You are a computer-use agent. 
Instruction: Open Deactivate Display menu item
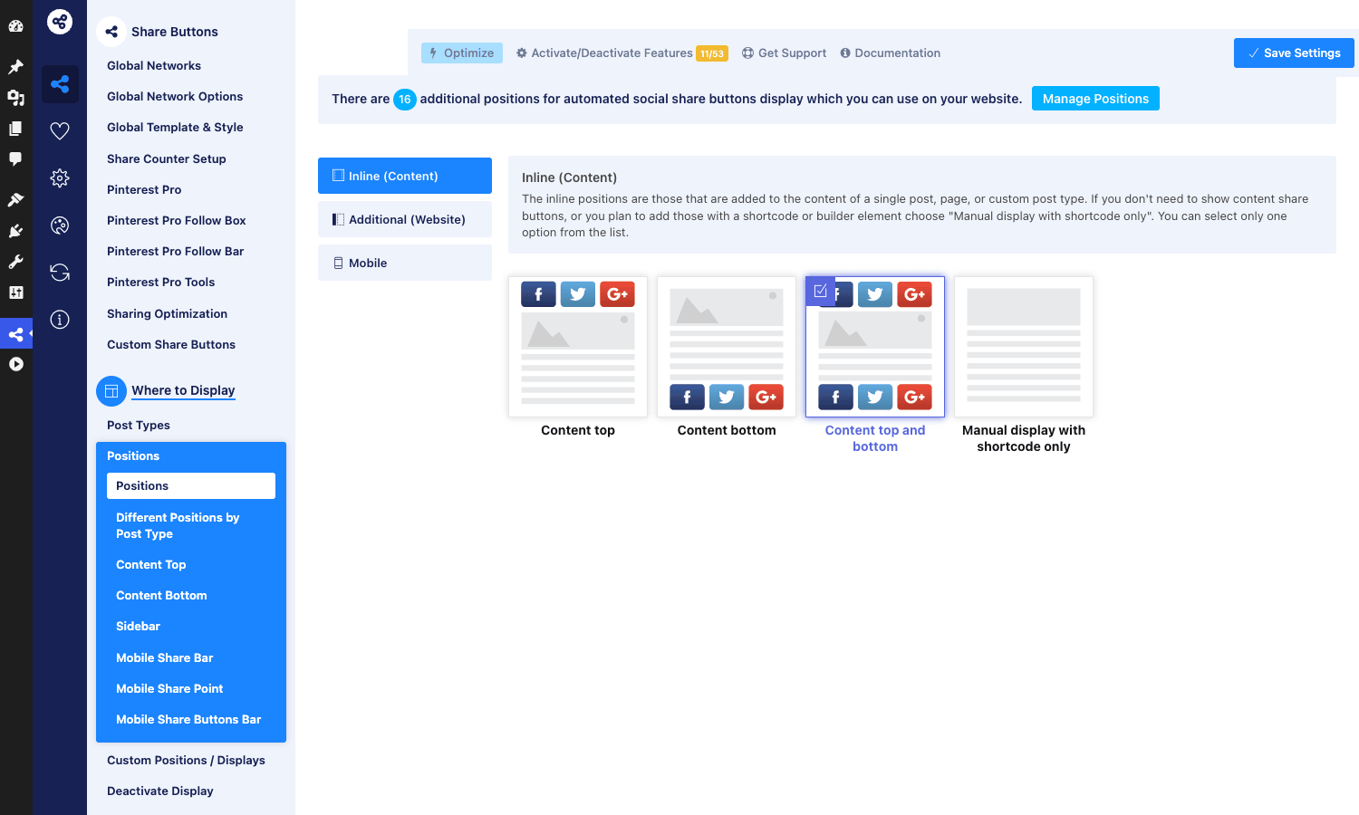[160, 791]
